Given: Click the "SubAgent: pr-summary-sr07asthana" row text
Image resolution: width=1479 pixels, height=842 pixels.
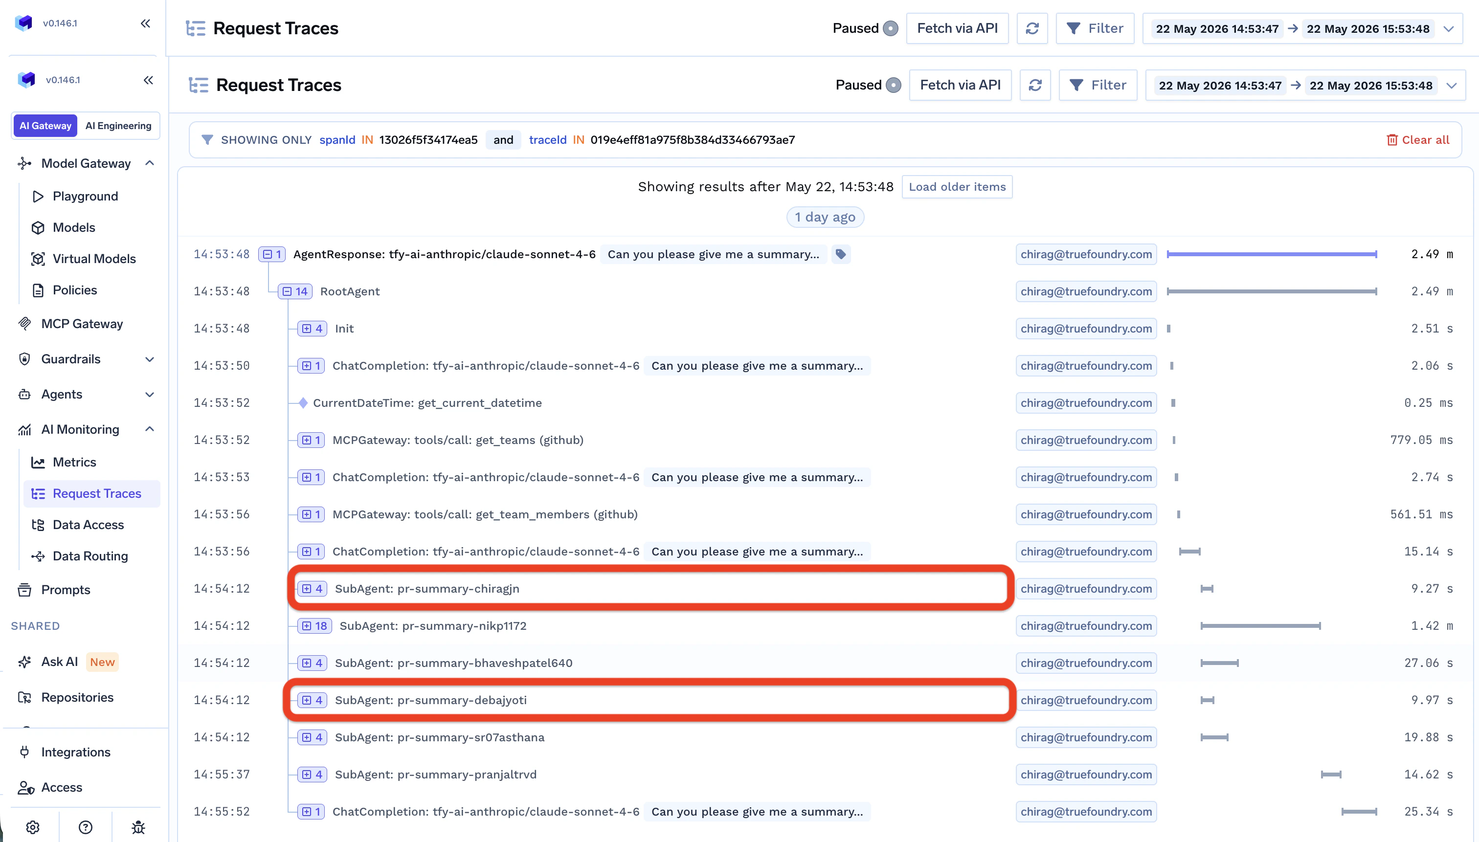Looking at the screenshot, I should pos(440,737).
